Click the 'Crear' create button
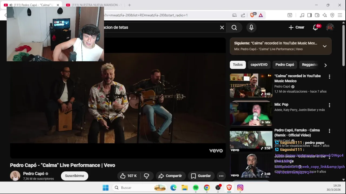 [x=297, y=27]
